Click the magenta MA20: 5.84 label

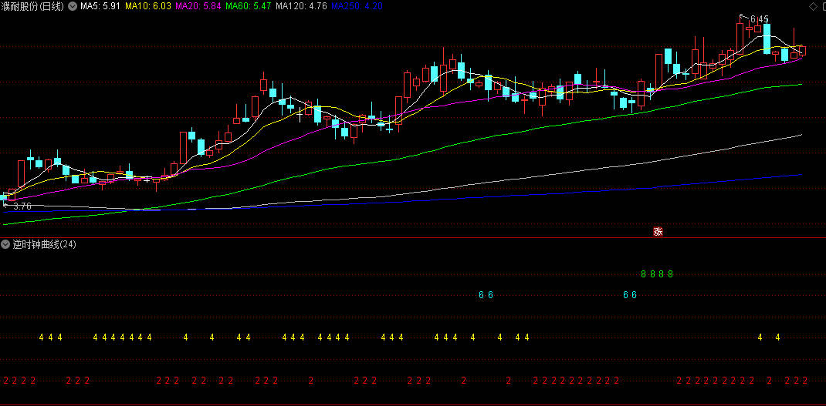[x=198, y=6]
